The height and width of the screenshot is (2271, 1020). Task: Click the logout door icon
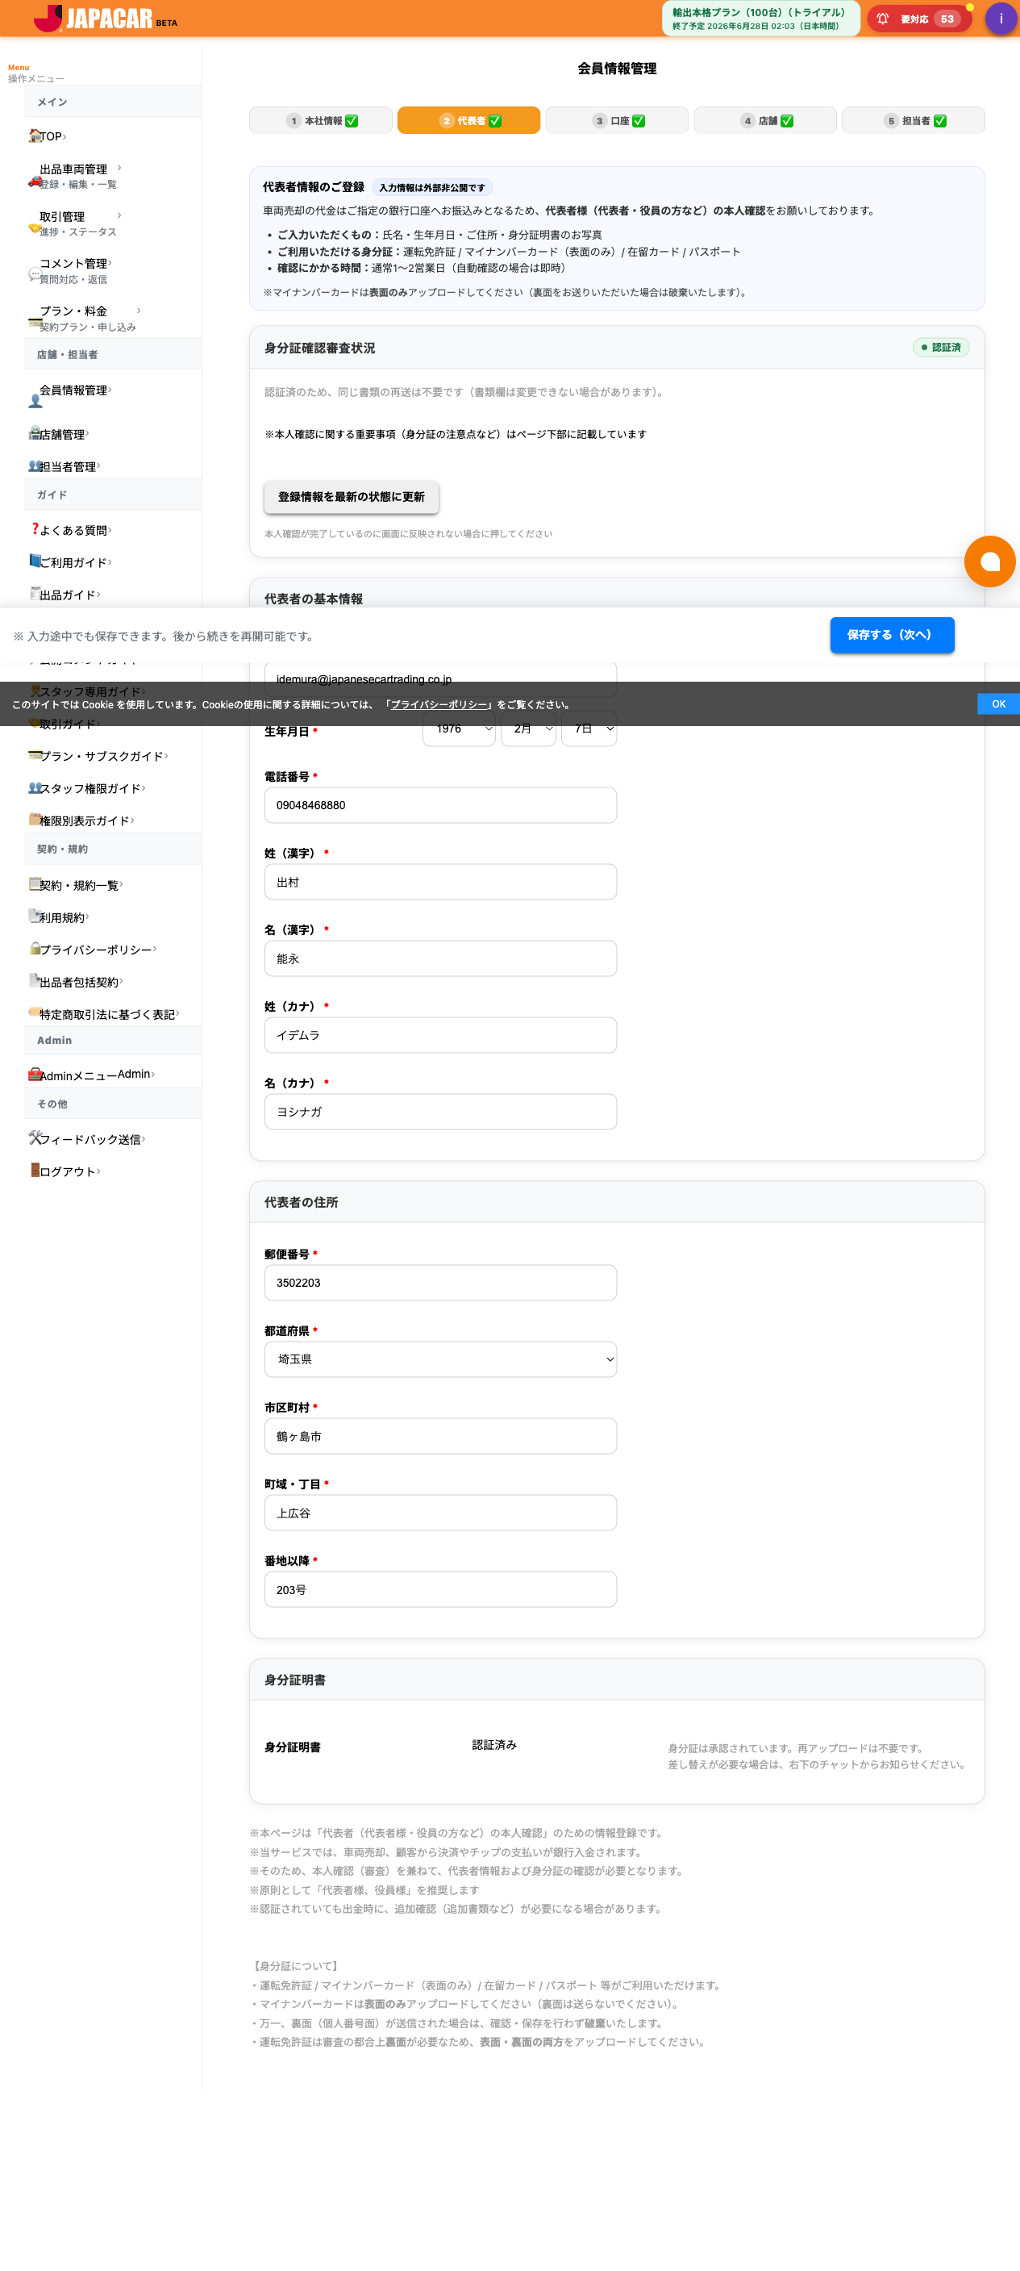click(x=35, y=1170)
